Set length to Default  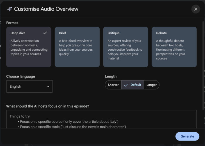click(133, 85)
